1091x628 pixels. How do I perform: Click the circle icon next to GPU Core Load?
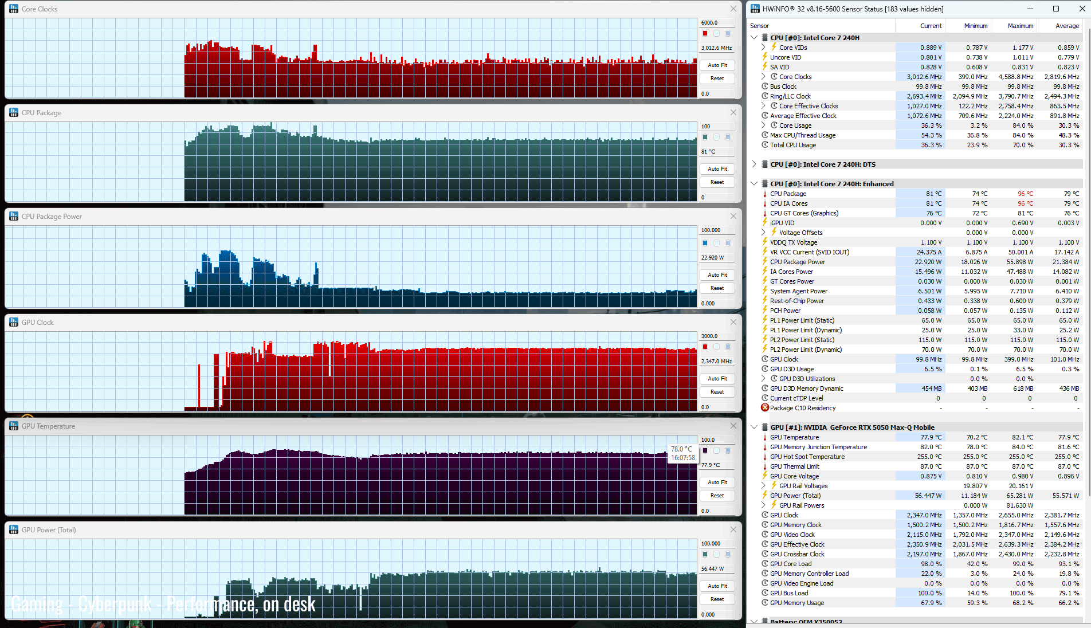tap(764, 563)
